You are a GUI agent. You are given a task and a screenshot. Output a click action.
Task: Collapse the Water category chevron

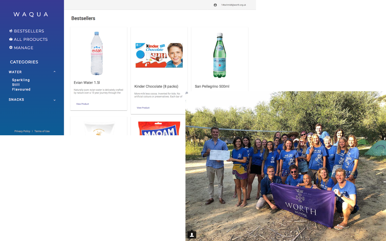(55, 72)
